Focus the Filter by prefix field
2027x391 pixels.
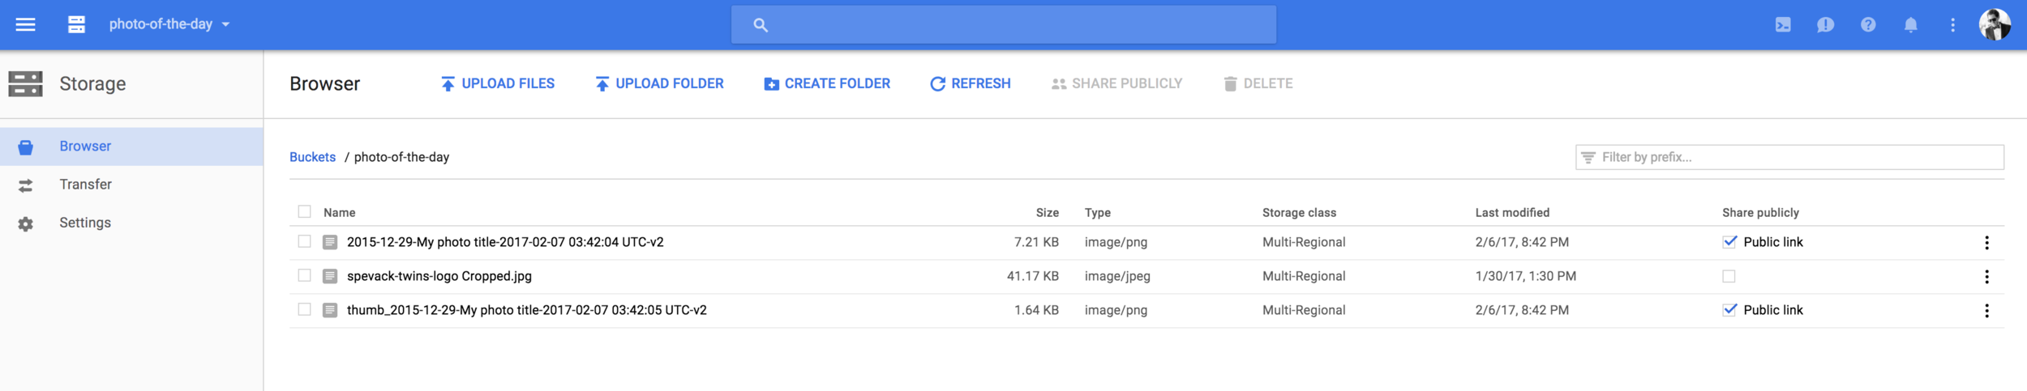point(1789,157)
